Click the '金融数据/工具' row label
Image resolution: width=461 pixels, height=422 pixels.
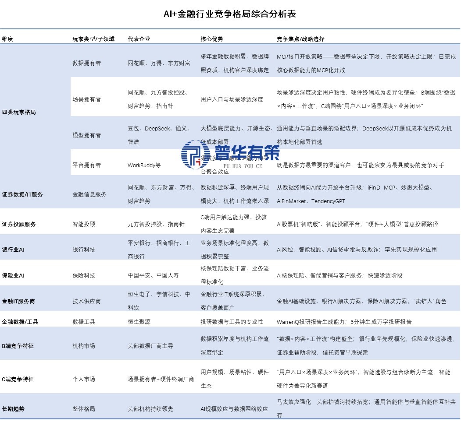(x=20, y=322)
